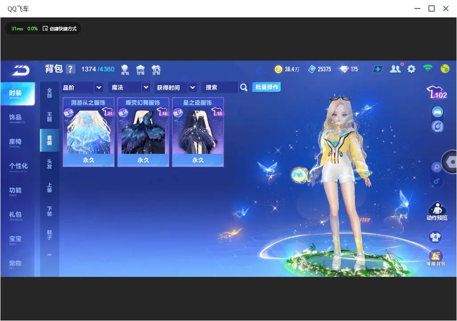Select the 上装 sub-category tab
The height and width of the screenshot is (321, 457).
point(49,188)
